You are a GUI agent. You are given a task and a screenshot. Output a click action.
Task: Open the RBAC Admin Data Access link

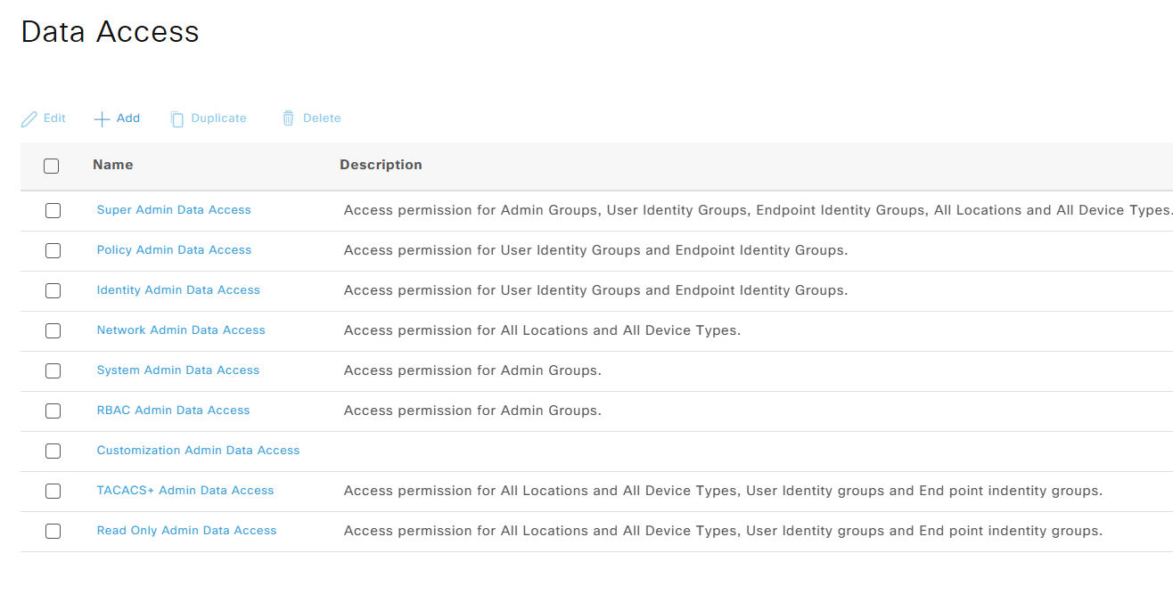point(173,411)
